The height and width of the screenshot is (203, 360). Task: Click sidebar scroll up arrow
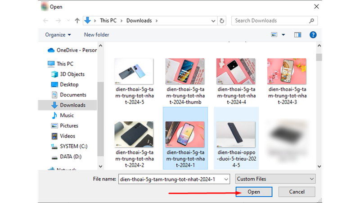100,46
